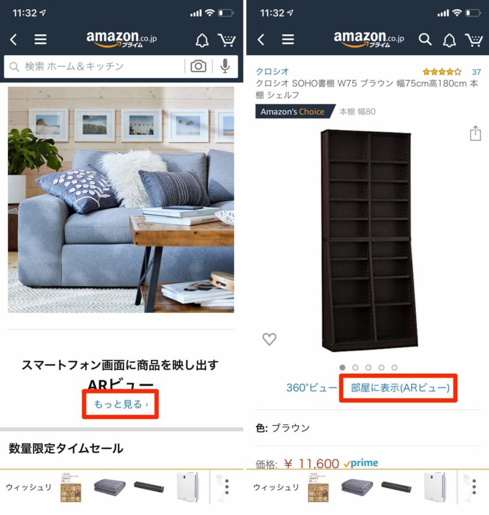The height and width of the screenshot is (515, 489).
Task: Open the 37 customer reviews count
Action: pos(476,71)
